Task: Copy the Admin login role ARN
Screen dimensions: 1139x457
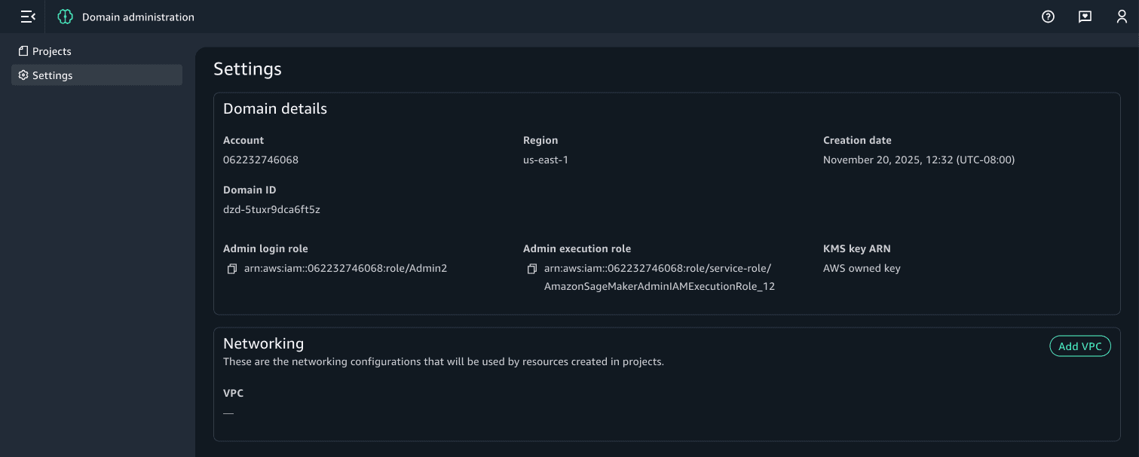Action: pyautogui.click(x=232, y=269)
